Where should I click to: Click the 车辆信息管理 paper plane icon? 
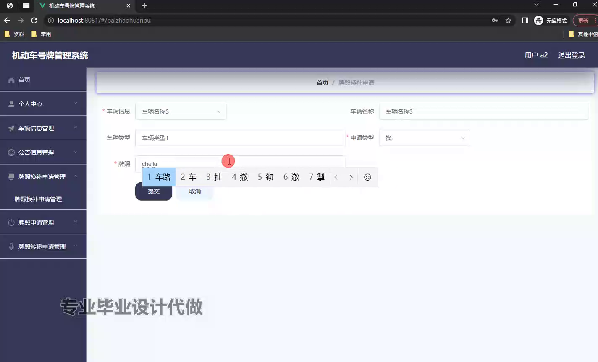[11, 128]
